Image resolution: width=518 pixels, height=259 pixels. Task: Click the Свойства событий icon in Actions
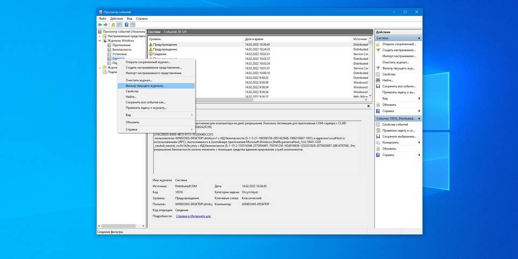(378, 125)
